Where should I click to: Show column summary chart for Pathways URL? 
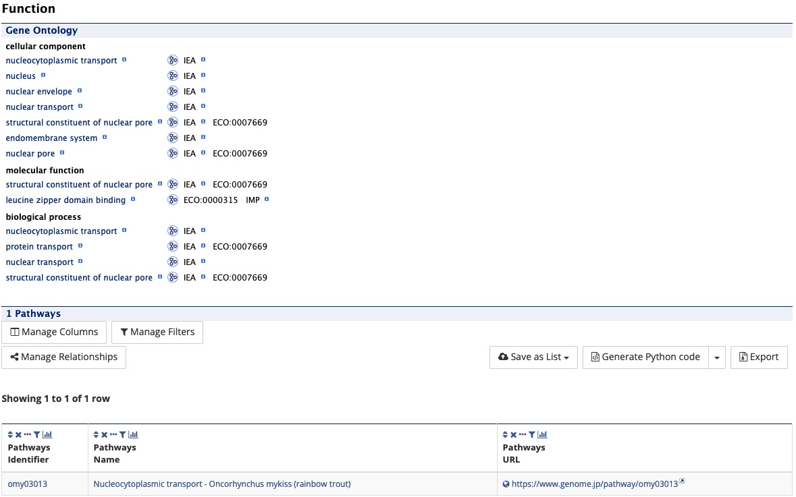tap(542, 434)
